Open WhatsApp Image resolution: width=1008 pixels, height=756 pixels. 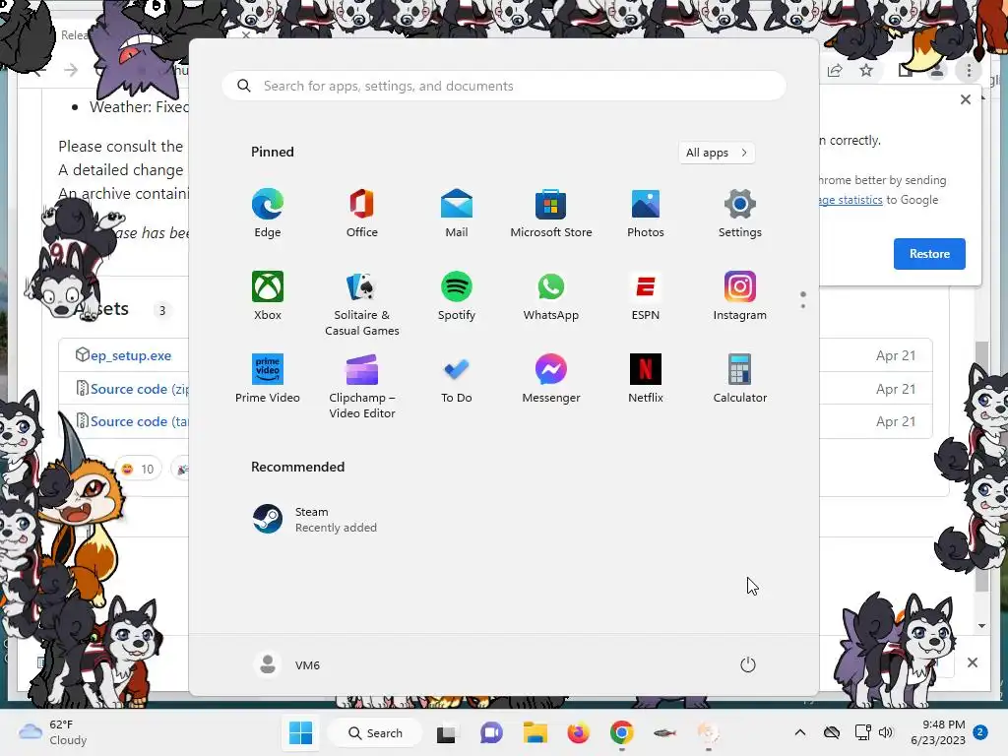pyautogui.click(x=551, y=295)
